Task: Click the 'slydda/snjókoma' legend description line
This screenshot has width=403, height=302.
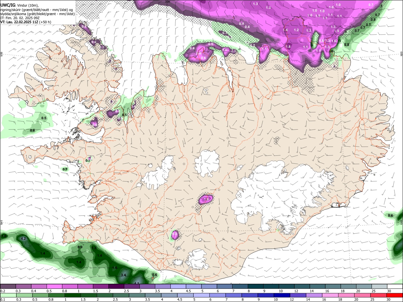Action: pyautogui.click(x=37, y=14)
